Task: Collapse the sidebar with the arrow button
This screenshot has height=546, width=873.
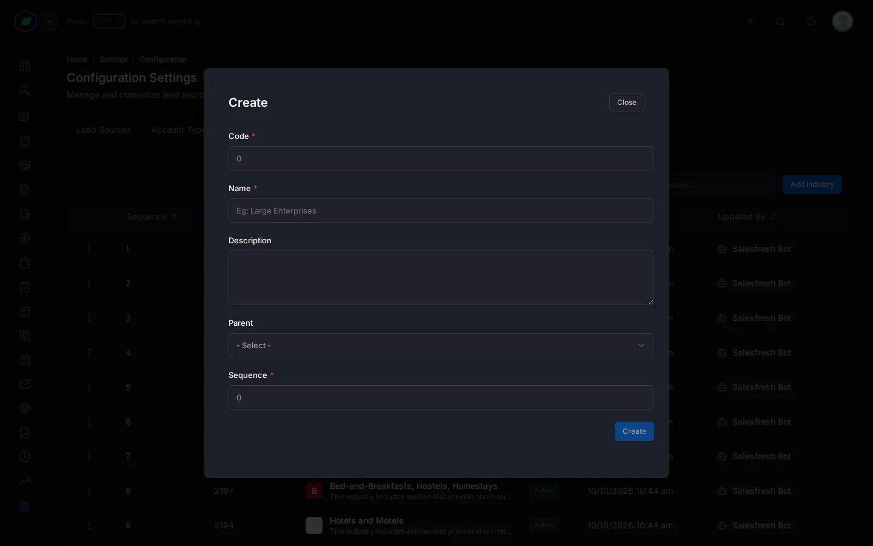Action: pyautogui.click(x=49, y=22)
